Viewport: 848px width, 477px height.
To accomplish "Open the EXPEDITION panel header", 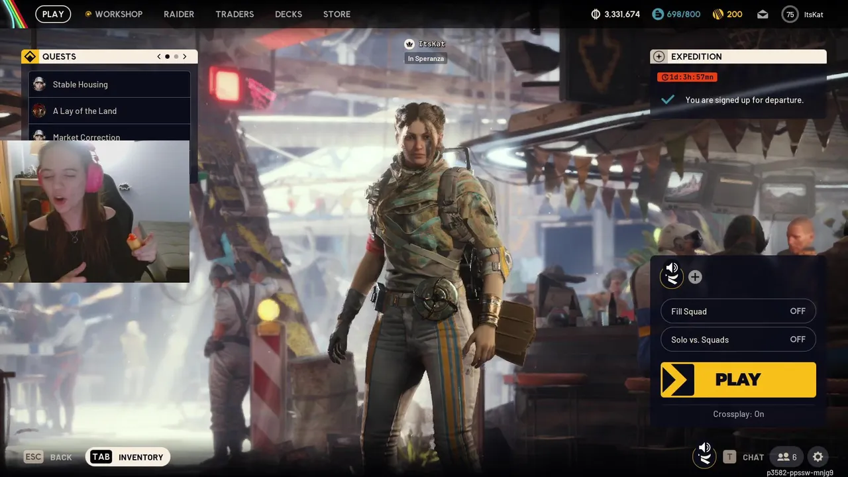I will pyautogui.click(x=738, y=56).
